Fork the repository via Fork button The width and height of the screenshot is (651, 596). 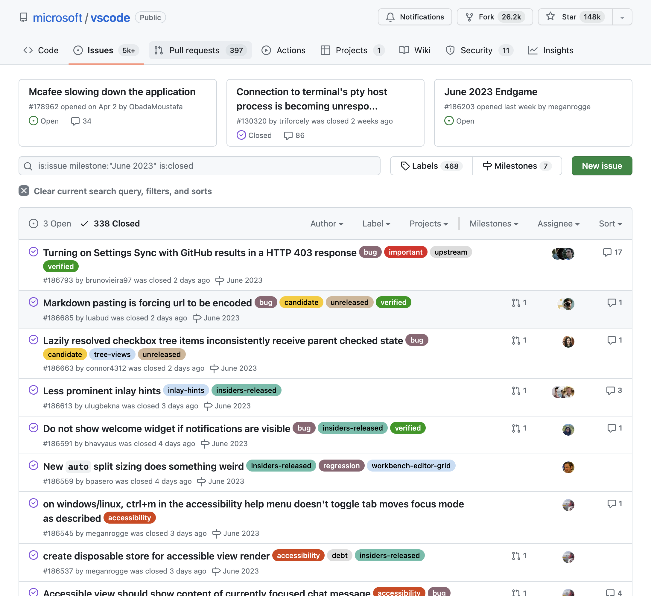[x=495, y=17]
